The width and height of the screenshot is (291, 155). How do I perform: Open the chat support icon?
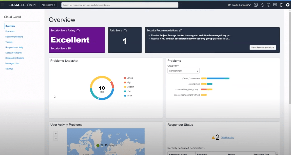coord(275,5)
